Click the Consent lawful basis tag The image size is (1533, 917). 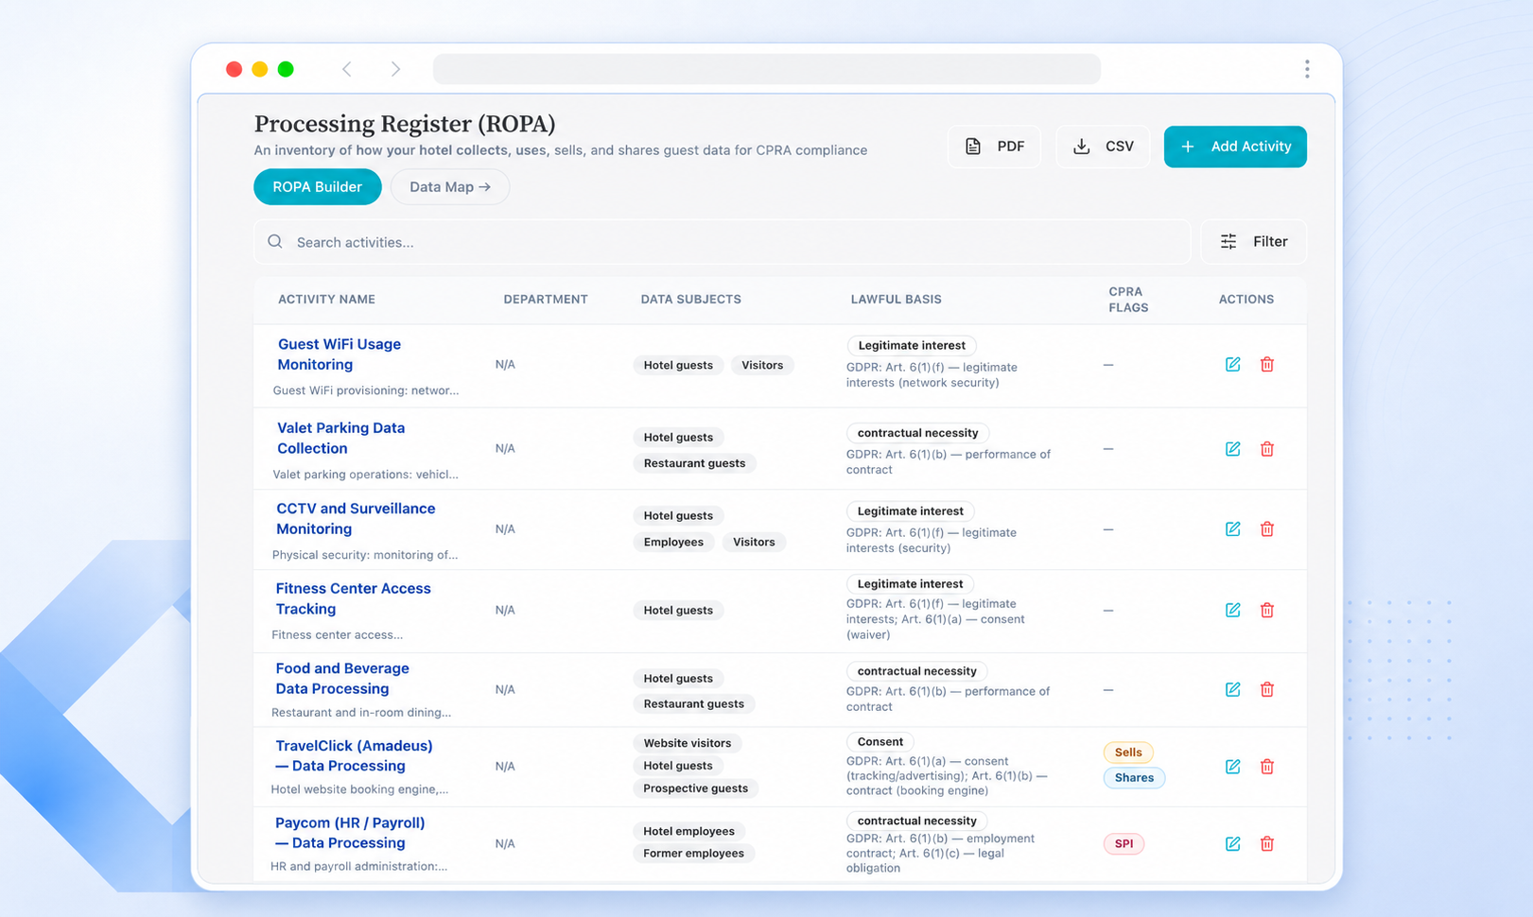point(880,742)
